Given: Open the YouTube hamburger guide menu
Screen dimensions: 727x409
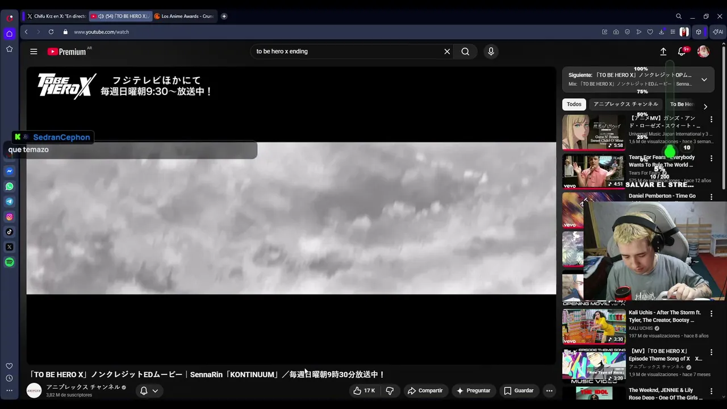Looking at the screenshot, I should [34, 52].
